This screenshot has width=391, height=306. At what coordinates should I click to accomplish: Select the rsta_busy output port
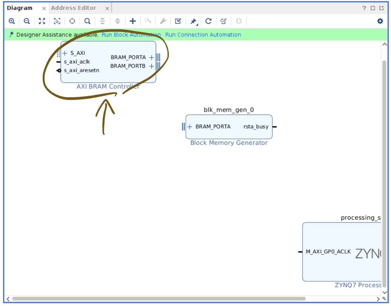(256, 127)
